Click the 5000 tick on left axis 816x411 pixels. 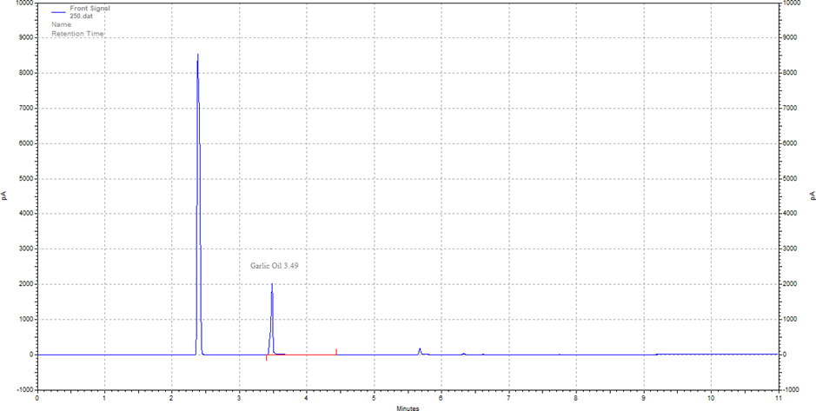(x=23, y=178)
